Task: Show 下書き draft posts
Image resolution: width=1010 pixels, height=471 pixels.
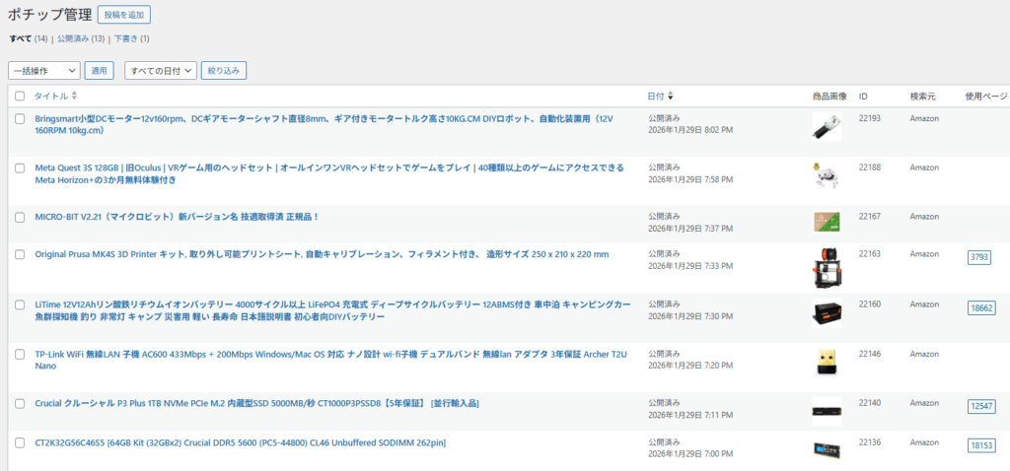Action: point(125,39)
